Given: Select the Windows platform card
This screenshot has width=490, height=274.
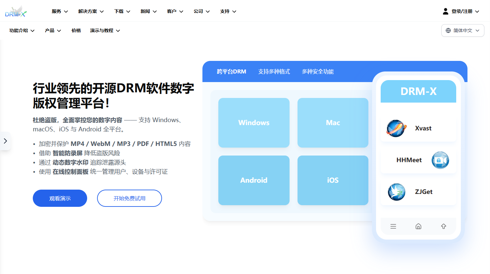Looking at the screenshot, I should [x=254, y=123].
